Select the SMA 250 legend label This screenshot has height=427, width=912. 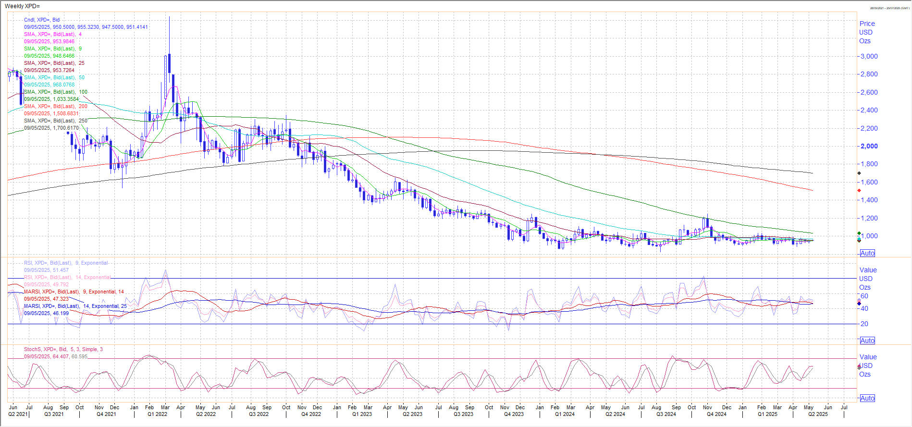click(x=56, y=121)
